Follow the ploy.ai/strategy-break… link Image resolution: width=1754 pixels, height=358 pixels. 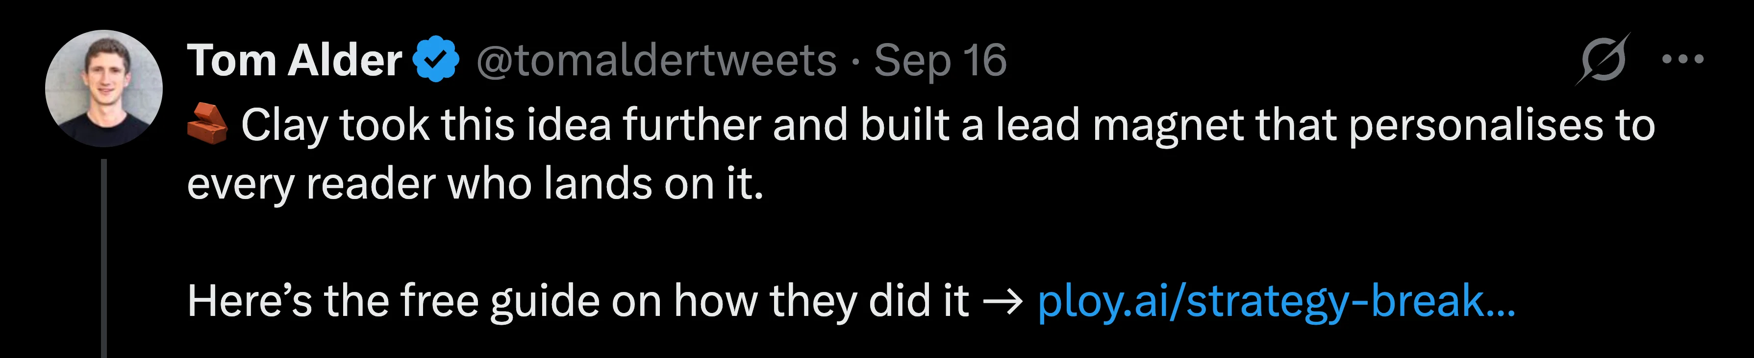[1277, 301]
